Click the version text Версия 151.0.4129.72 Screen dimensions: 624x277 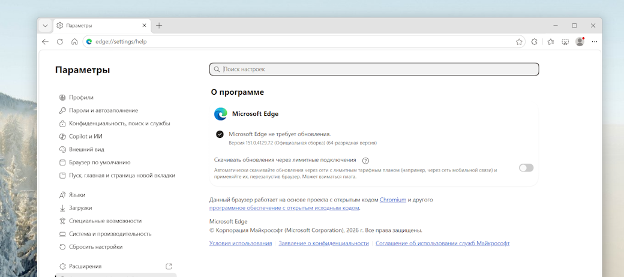point(251,143)
